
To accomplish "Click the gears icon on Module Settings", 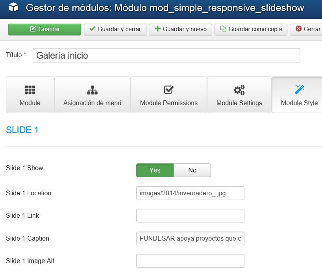I will click(x=239, y=90).
